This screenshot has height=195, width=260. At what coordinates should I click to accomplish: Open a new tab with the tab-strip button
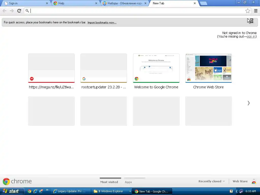pyautogui.click(x=203, y=4)
